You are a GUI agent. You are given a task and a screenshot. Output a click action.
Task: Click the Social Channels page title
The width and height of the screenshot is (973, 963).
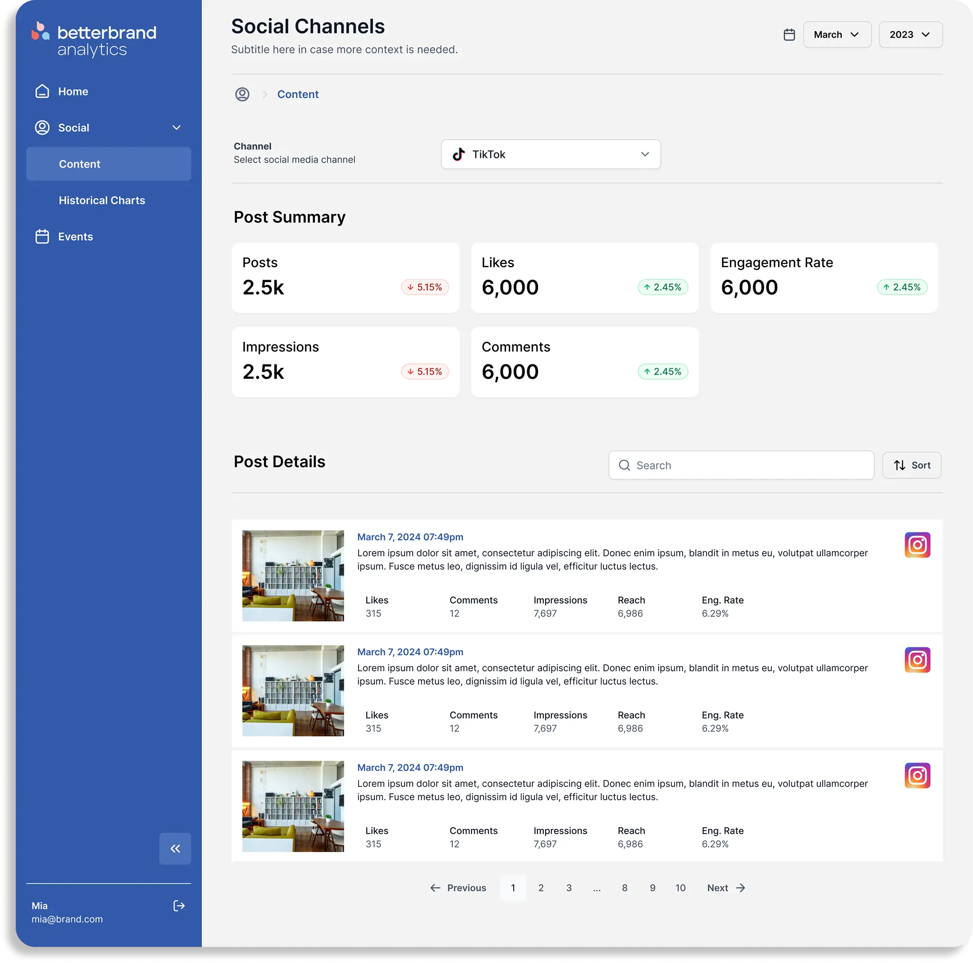pyautogui.click(x=308, y=27)
